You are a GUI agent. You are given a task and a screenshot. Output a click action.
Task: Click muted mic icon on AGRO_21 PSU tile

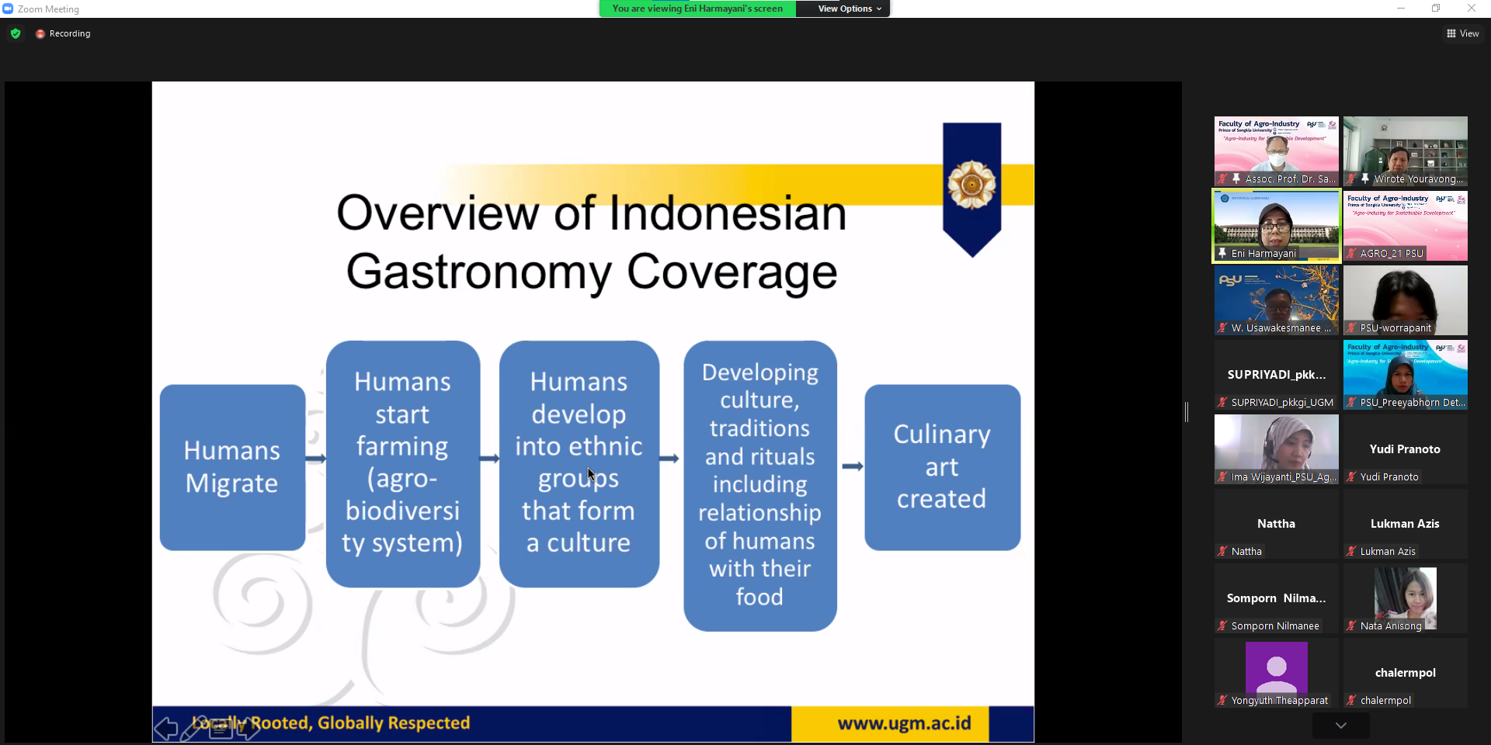[1351, 253]
